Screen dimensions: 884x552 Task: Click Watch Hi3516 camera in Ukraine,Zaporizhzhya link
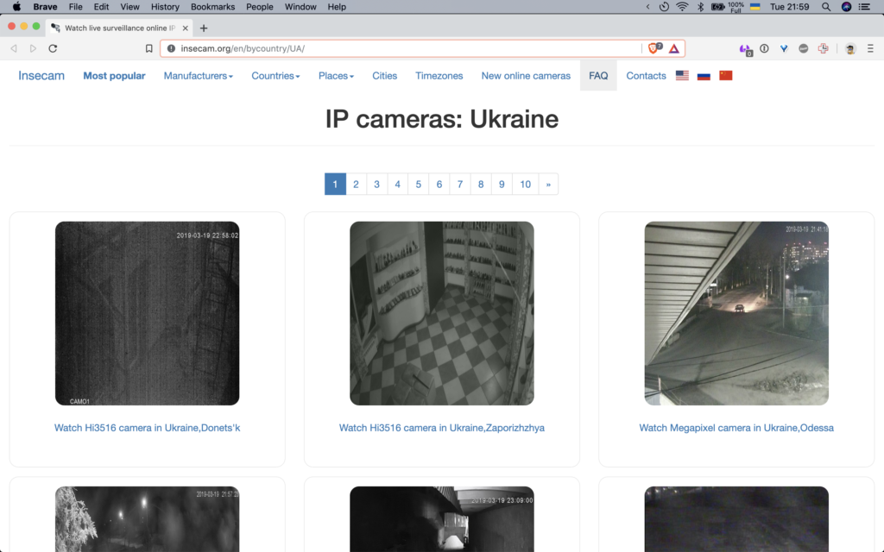pyautogui.click(x=442, y=428)
